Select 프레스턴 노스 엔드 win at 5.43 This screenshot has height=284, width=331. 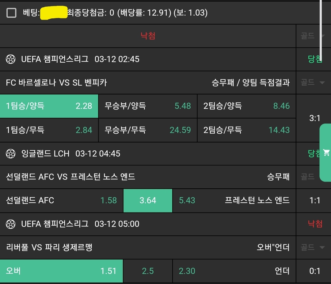tap(234, 201)
